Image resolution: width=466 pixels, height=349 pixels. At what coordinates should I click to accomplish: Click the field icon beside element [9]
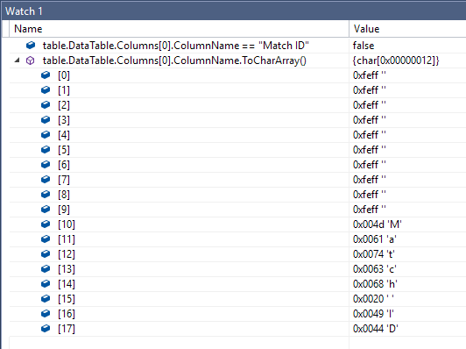point(46,210)
